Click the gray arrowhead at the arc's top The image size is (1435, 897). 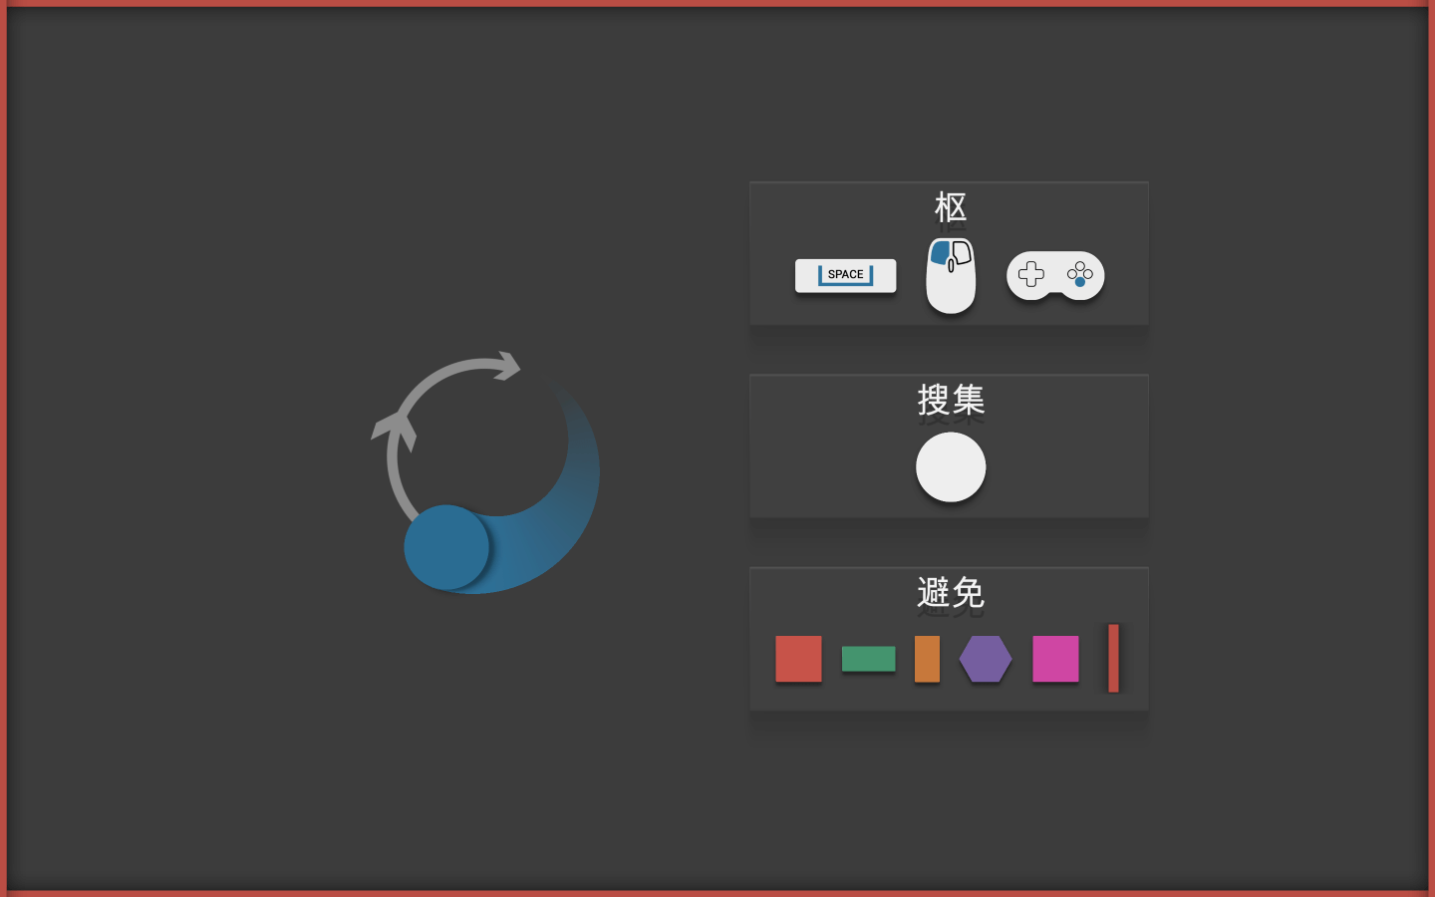(506, 366)
